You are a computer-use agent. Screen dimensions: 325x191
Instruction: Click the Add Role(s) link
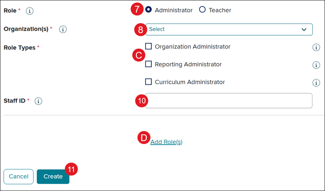pos(166,142)
